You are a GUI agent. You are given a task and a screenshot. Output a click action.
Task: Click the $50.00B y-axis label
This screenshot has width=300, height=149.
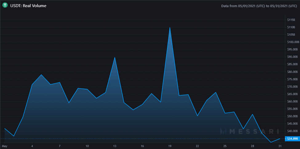tap(292, 117)
